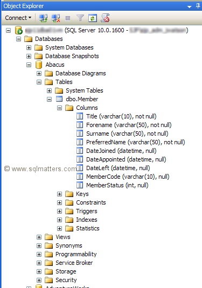Viewport: 202px width, 288px height.
Task: Expand the System Databases node
Action: 29,47
